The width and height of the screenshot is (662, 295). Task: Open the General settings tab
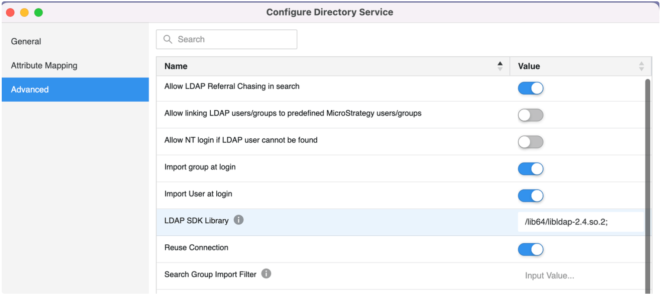pos(26,42)
